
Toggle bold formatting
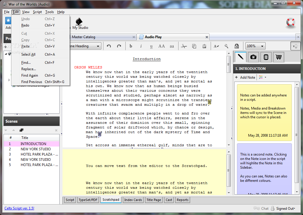[x=131, y=46]
